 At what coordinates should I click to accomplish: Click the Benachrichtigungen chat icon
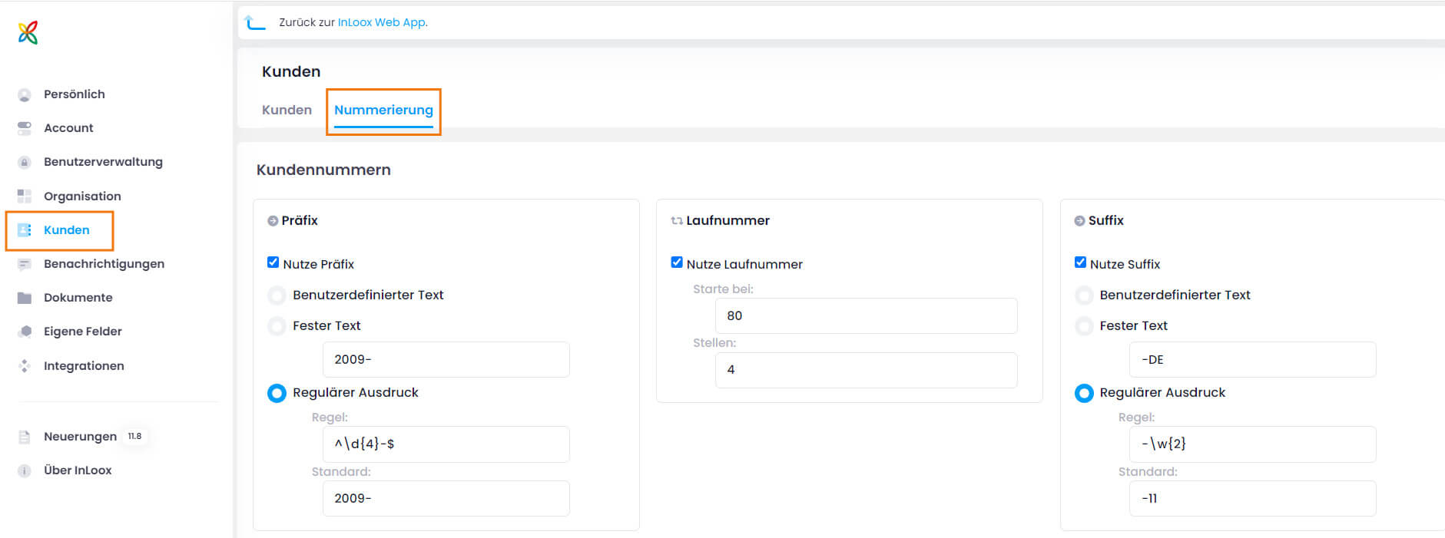pos(25,264)
